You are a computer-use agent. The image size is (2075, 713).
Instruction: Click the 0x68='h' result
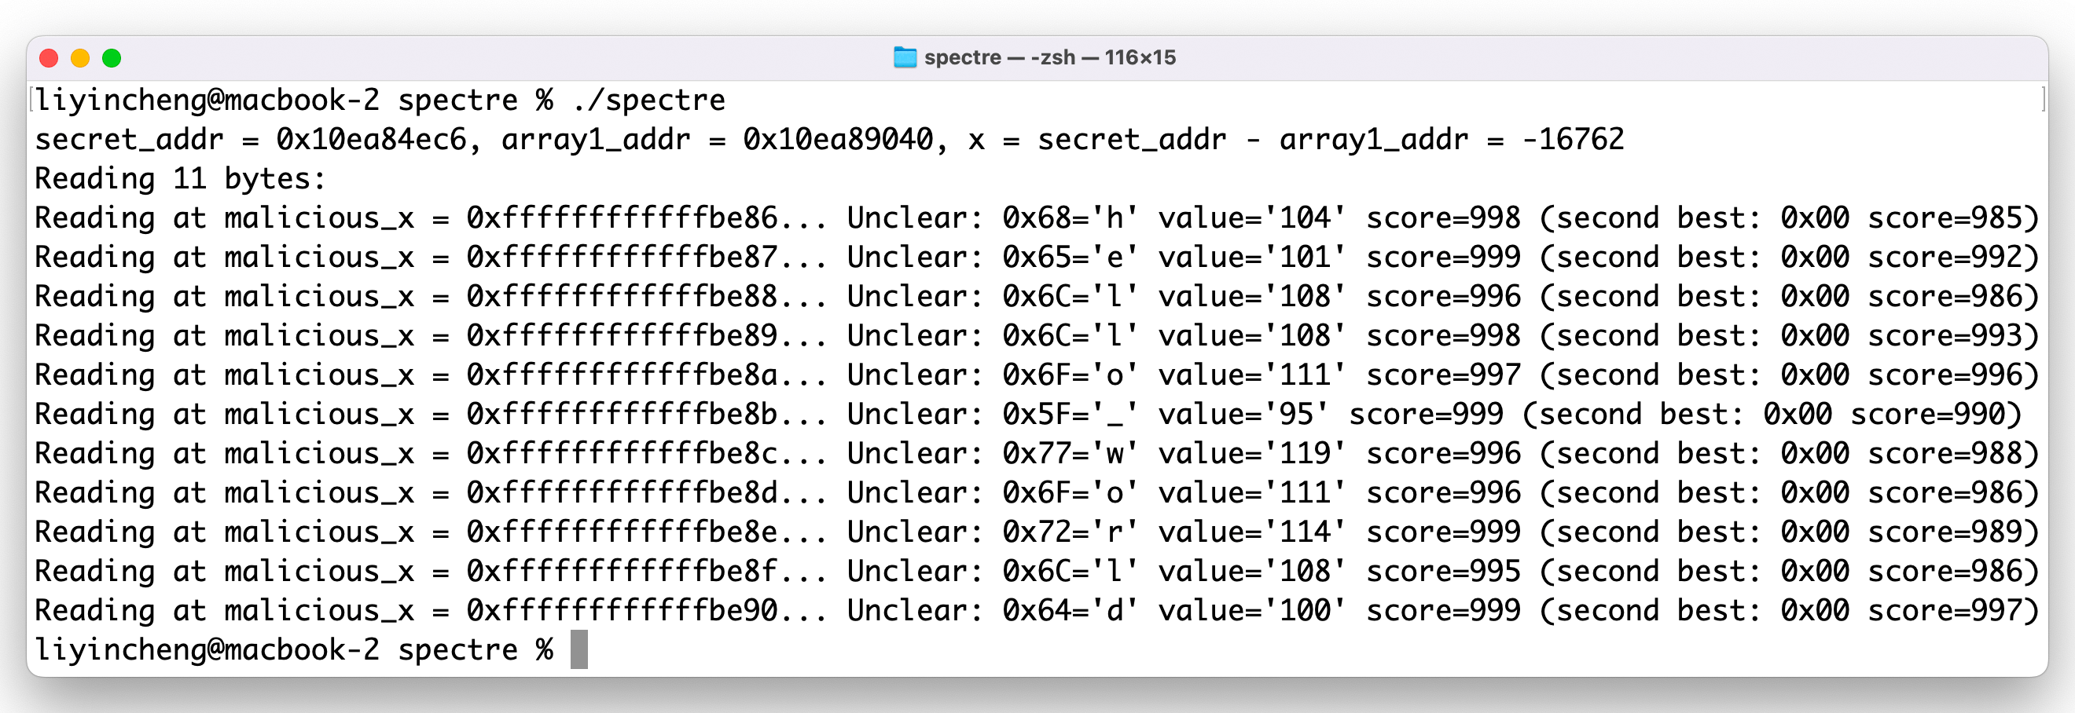tap(1071, 218)
